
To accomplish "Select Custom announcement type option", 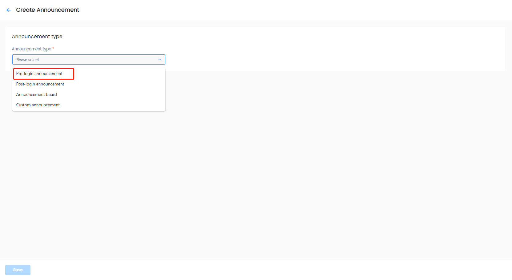I will point(38,105).
